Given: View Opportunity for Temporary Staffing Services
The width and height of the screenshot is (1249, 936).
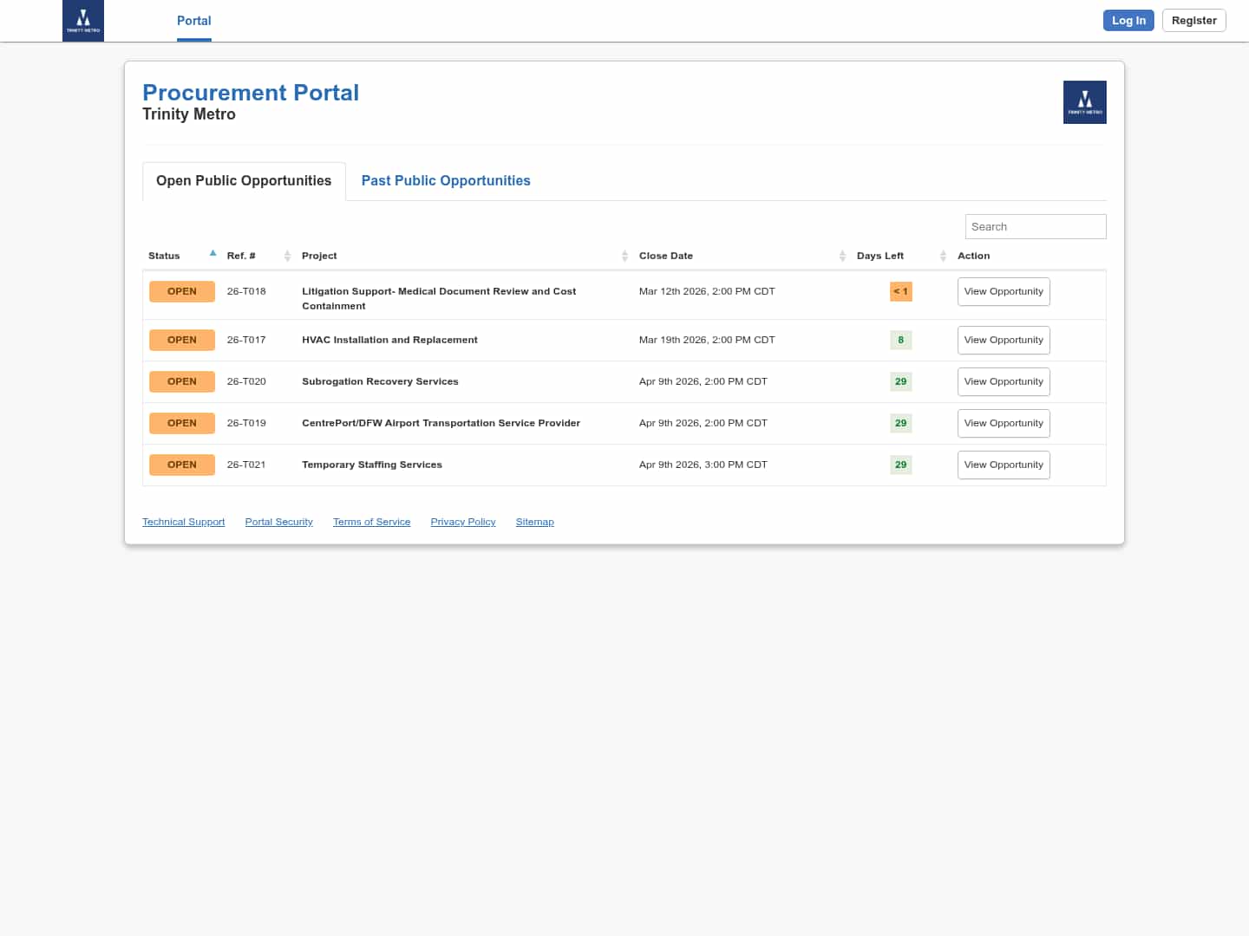Looking at the screenshot, I should click(1004, 465).
